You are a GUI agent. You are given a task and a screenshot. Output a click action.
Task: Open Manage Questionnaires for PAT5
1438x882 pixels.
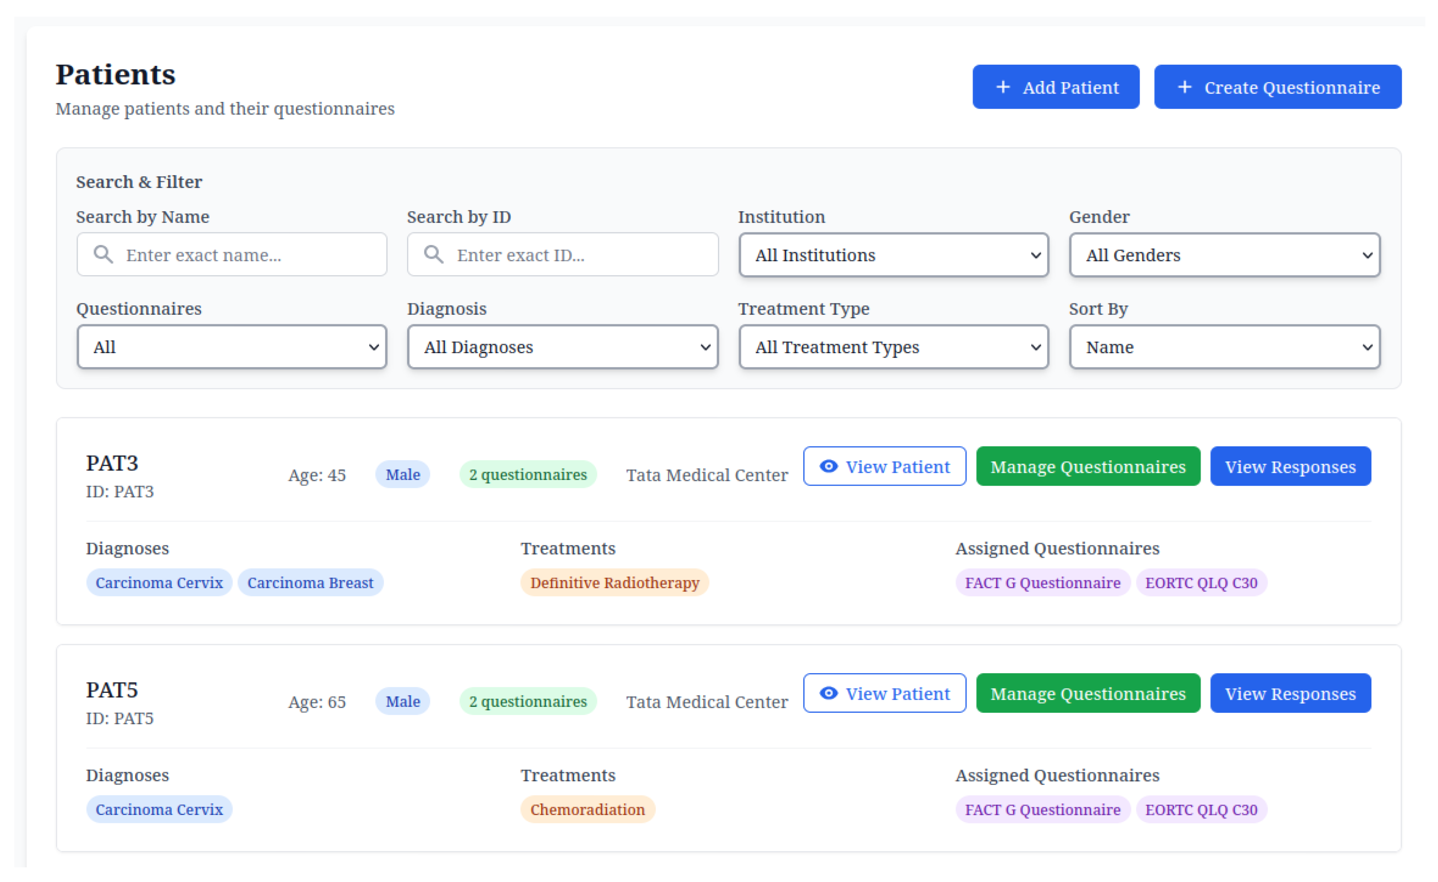tap(1087, 693)
